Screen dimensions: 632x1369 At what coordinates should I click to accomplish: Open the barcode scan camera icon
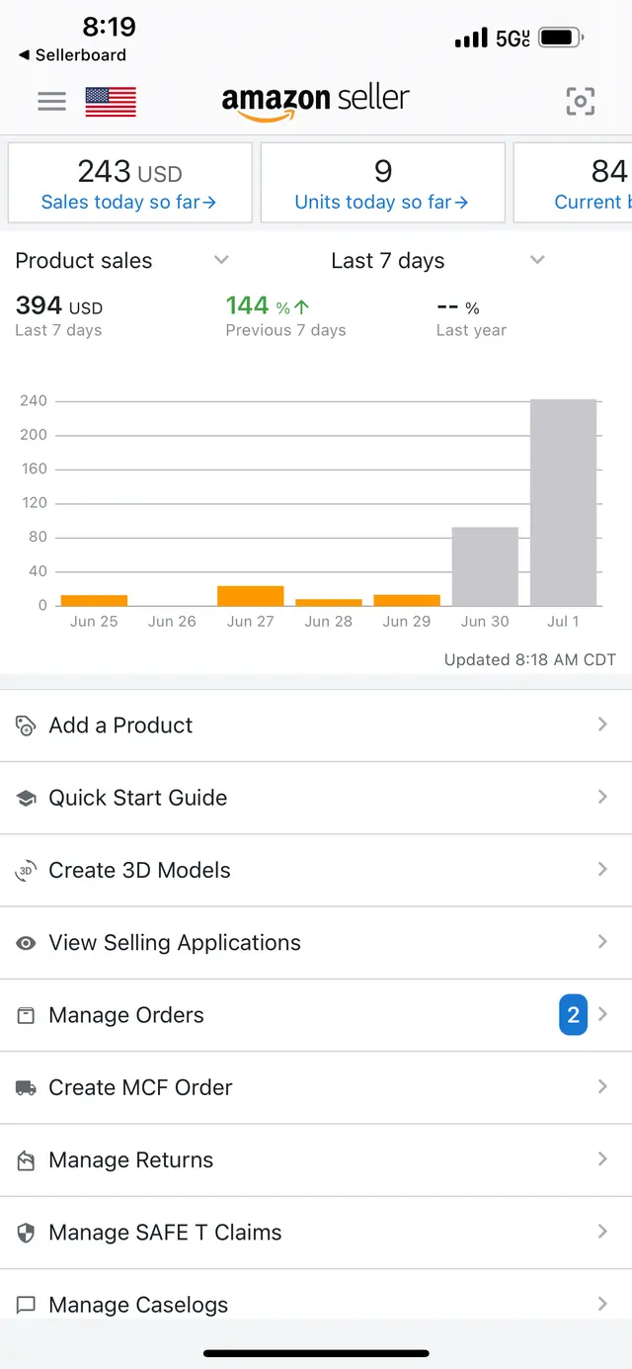(x=581, y=101)
